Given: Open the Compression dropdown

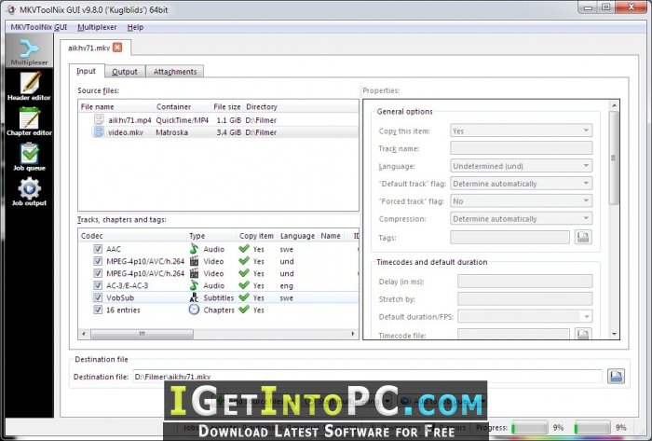Looking at the screenshot, I should tap(522, 219).
